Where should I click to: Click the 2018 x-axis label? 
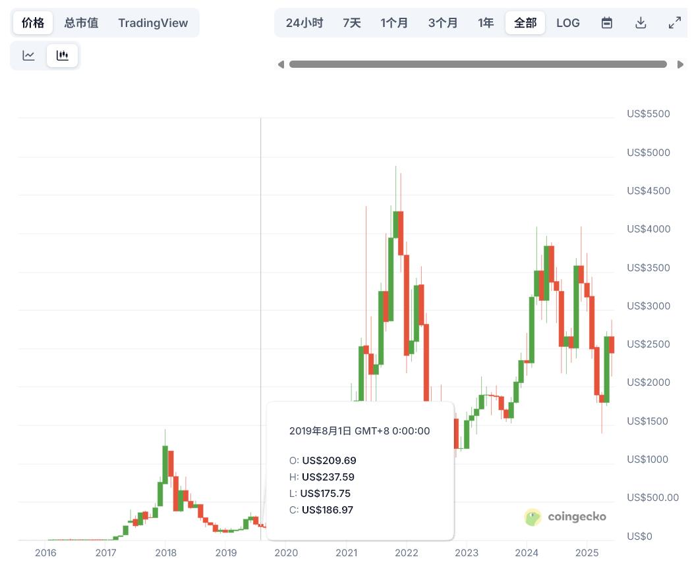pyautogui.click(x=166, y=553)
